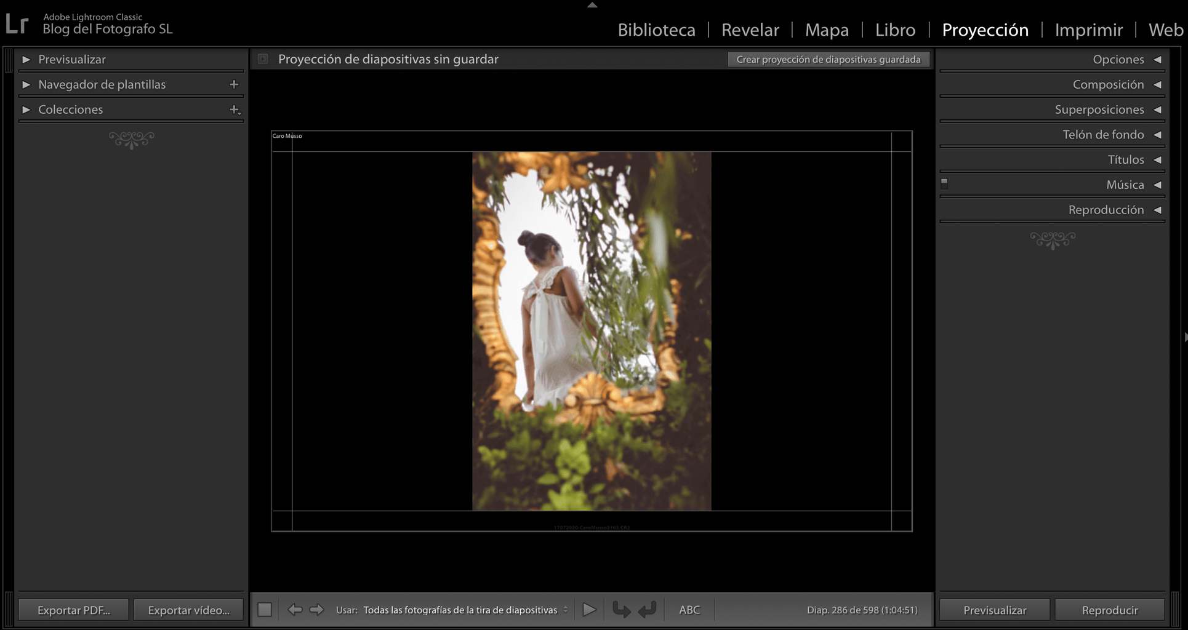The width and height of the screenshot is (1188, 630).
Task: Add text with ABC tool
Action: (689, 610)
